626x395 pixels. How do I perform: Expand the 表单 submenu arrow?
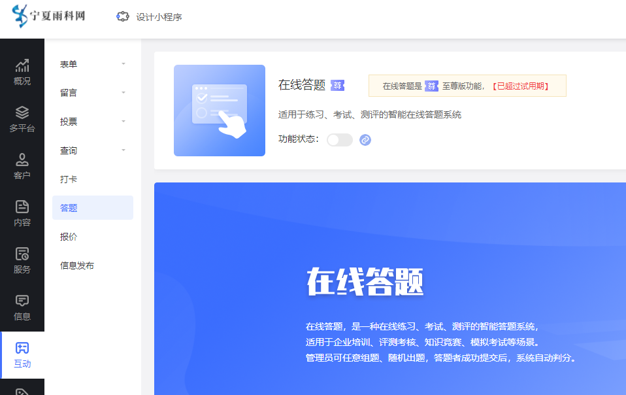pos(124,64)
